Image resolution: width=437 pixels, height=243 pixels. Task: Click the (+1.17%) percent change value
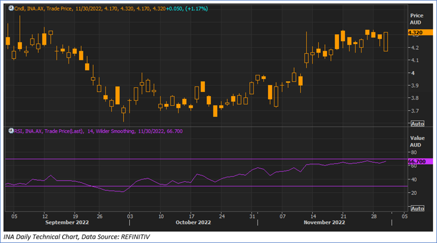coord(196,9)
